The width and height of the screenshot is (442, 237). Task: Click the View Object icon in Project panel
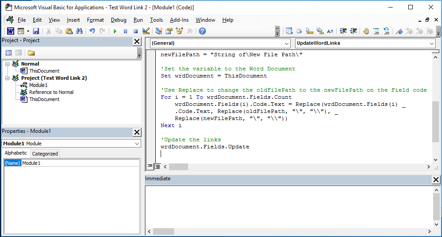pos(18,53)
